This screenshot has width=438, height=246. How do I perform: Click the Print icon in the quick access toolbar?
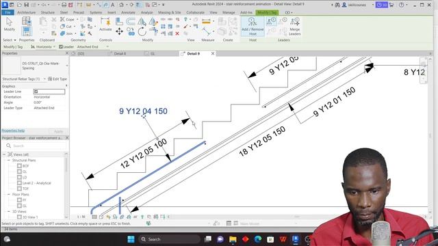point(64,5)
